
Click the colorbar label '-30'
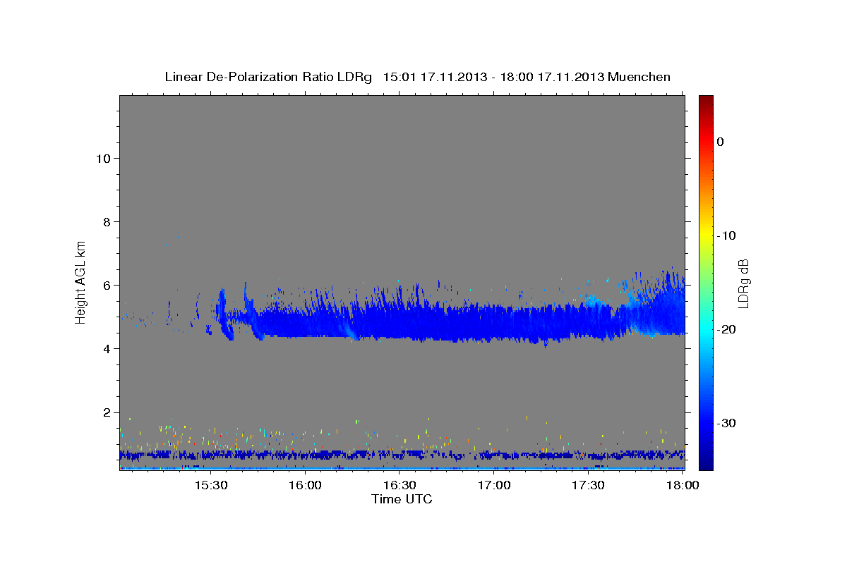tap(726, 423)
